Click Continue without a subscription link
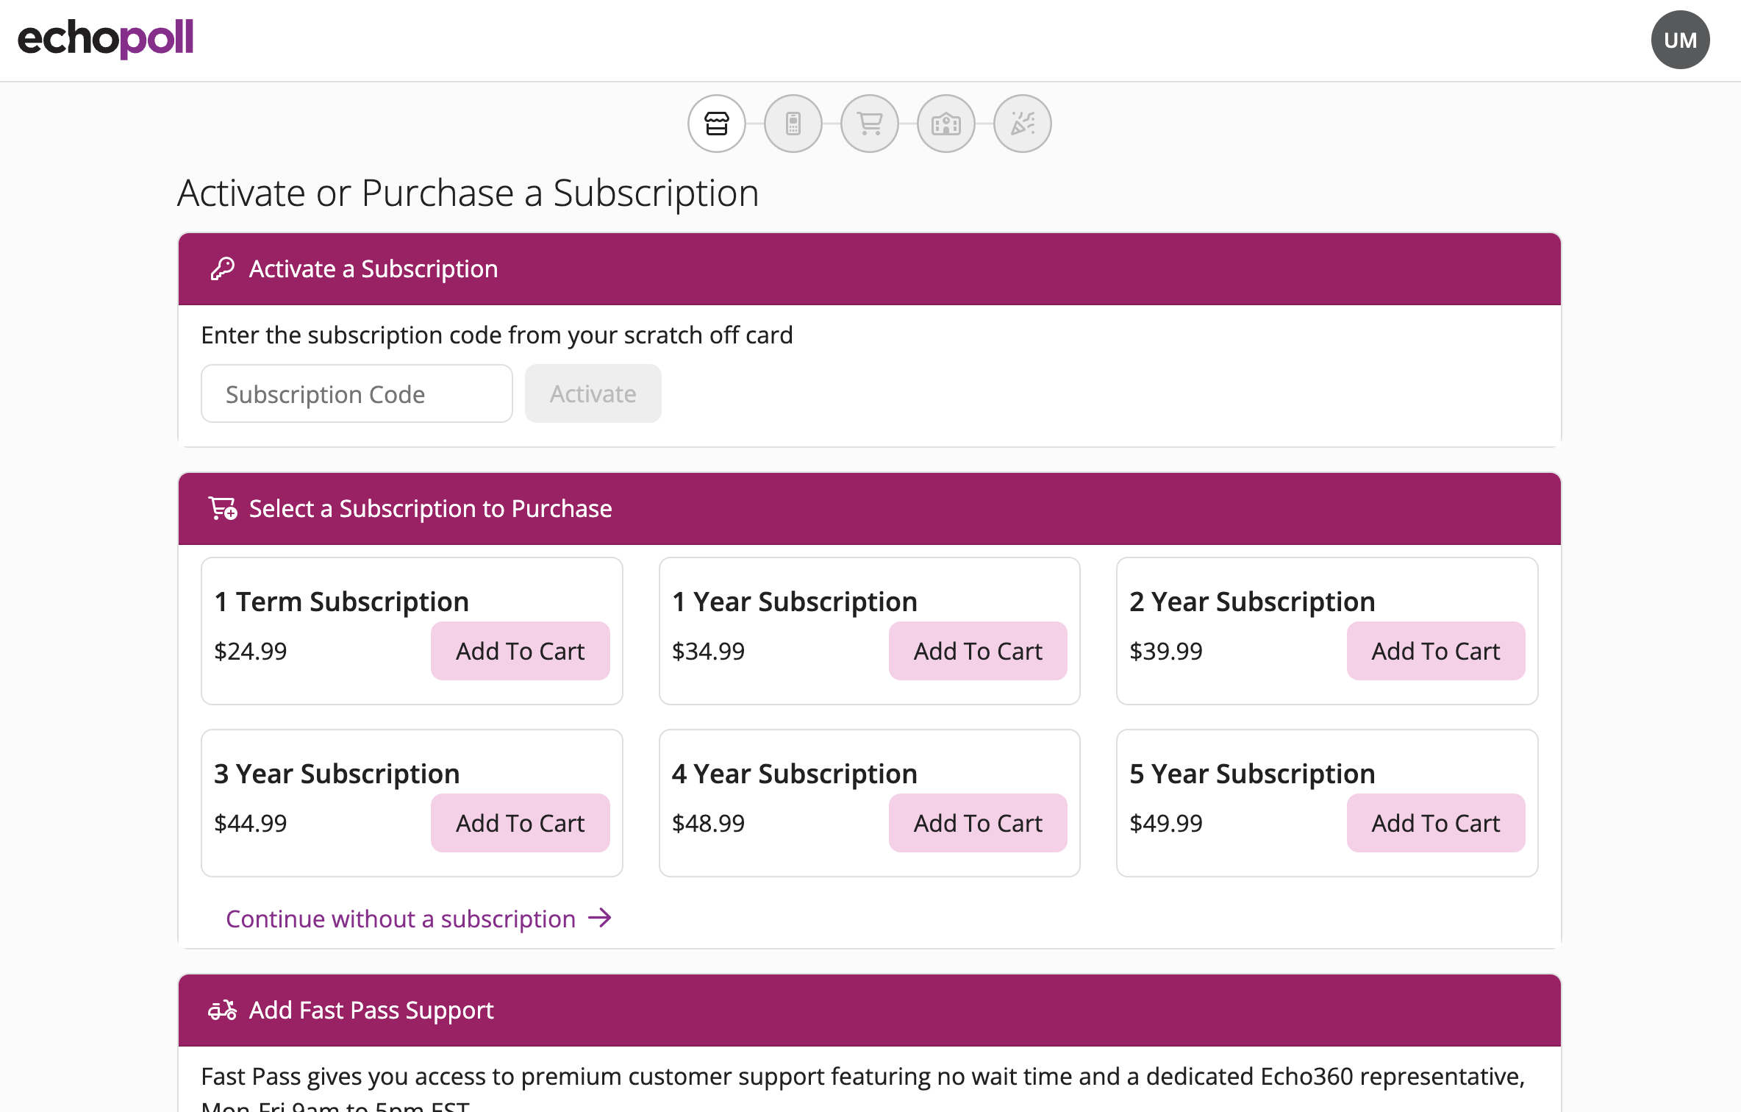Screen dimensions: 1741x1112 [419, 916]
